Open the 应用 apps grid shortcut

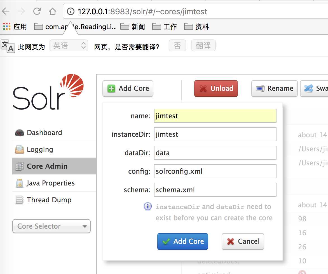click(15, 27)
